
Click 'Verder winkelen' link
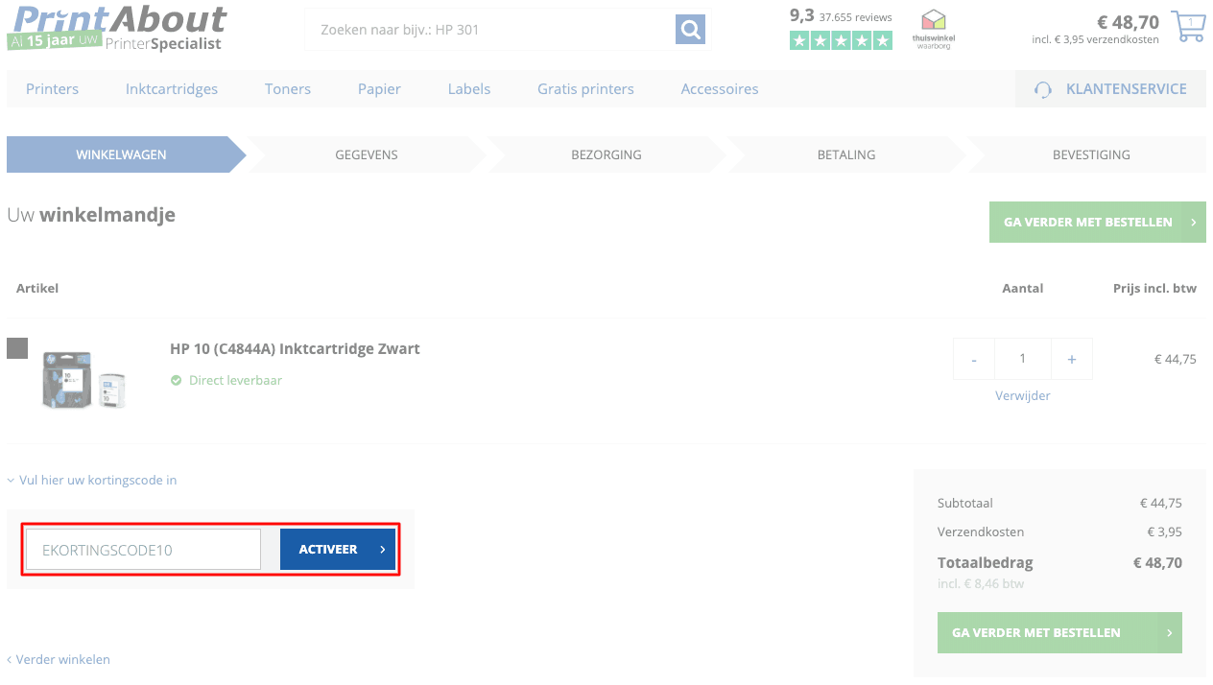coord(59,659)
